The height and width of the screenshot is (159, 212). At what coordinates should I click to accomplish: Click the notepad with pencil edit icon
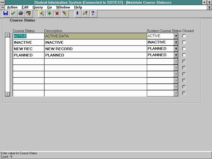(x=85, y=14)
